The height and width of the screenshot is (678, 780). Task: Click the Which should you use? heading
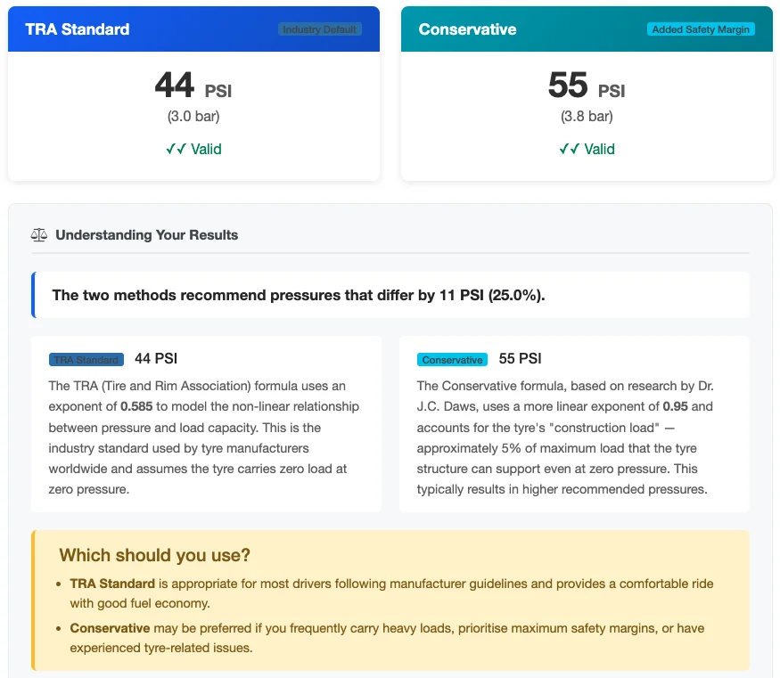click(154, 555)
